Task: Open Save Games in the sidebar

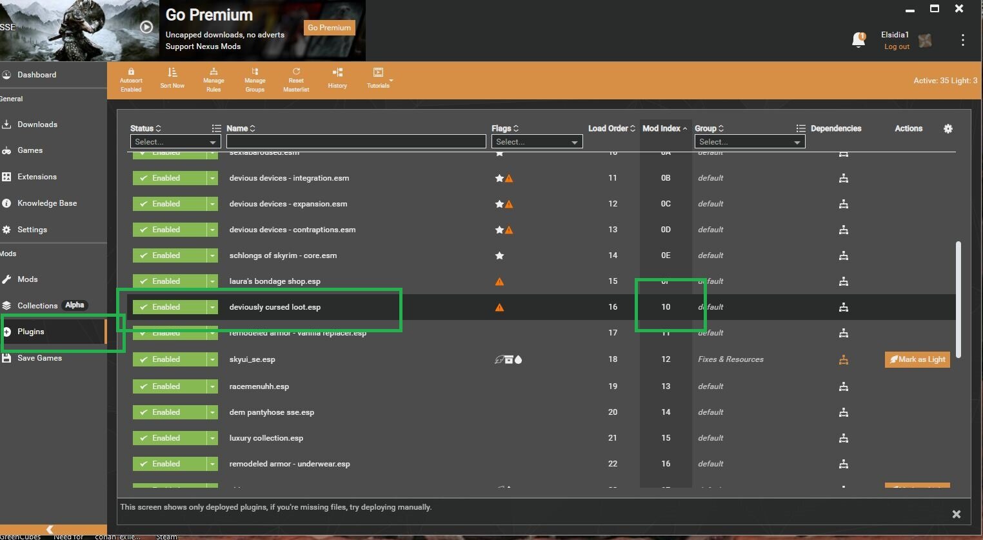Action: point(39,358)
